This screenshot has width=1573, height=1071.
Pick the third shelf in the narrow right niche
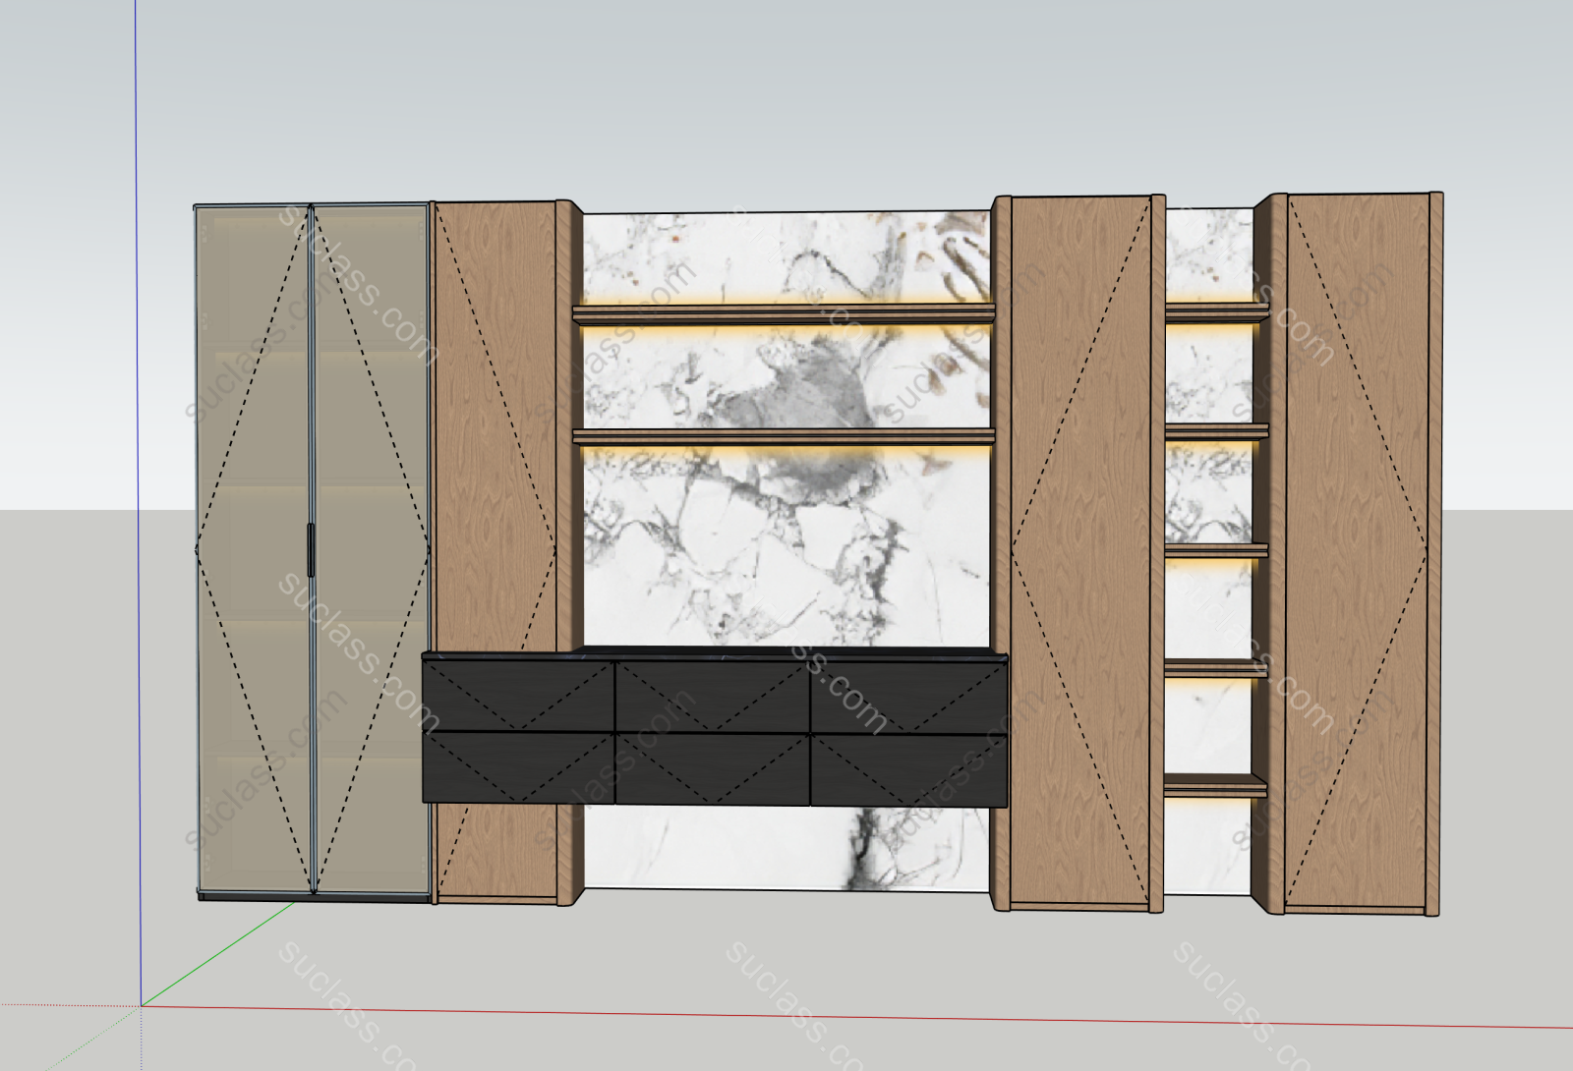click(1217, 550)
